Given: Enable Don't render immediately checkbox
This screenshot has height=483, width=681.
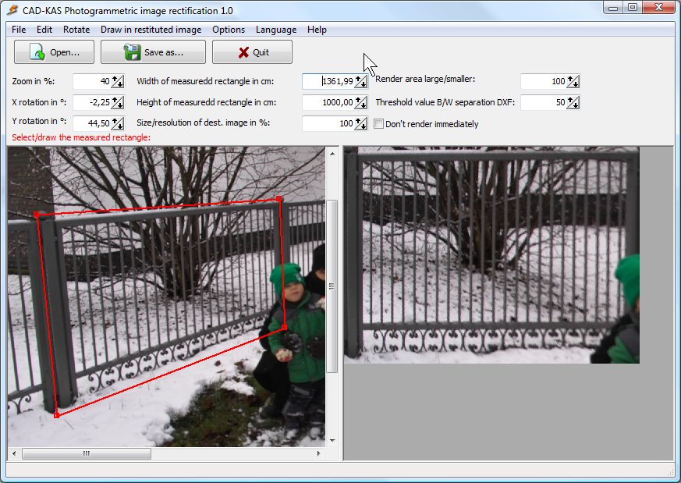Looking at the screenshot, I should (x=379, y=123).
